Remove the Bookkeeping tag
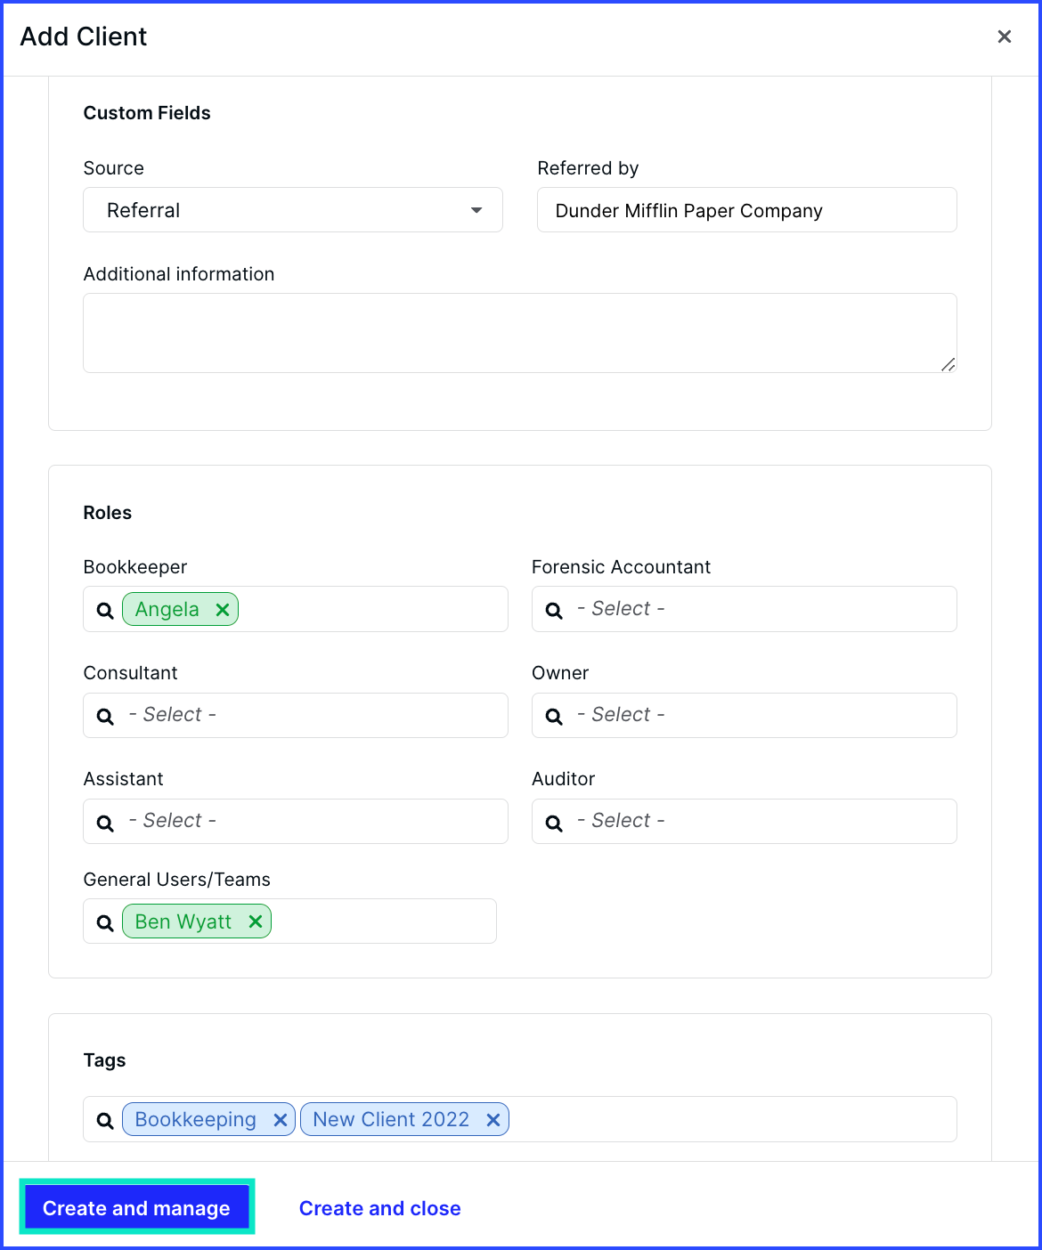This screenshot has height=1250, width=1042. (280, 1120)
